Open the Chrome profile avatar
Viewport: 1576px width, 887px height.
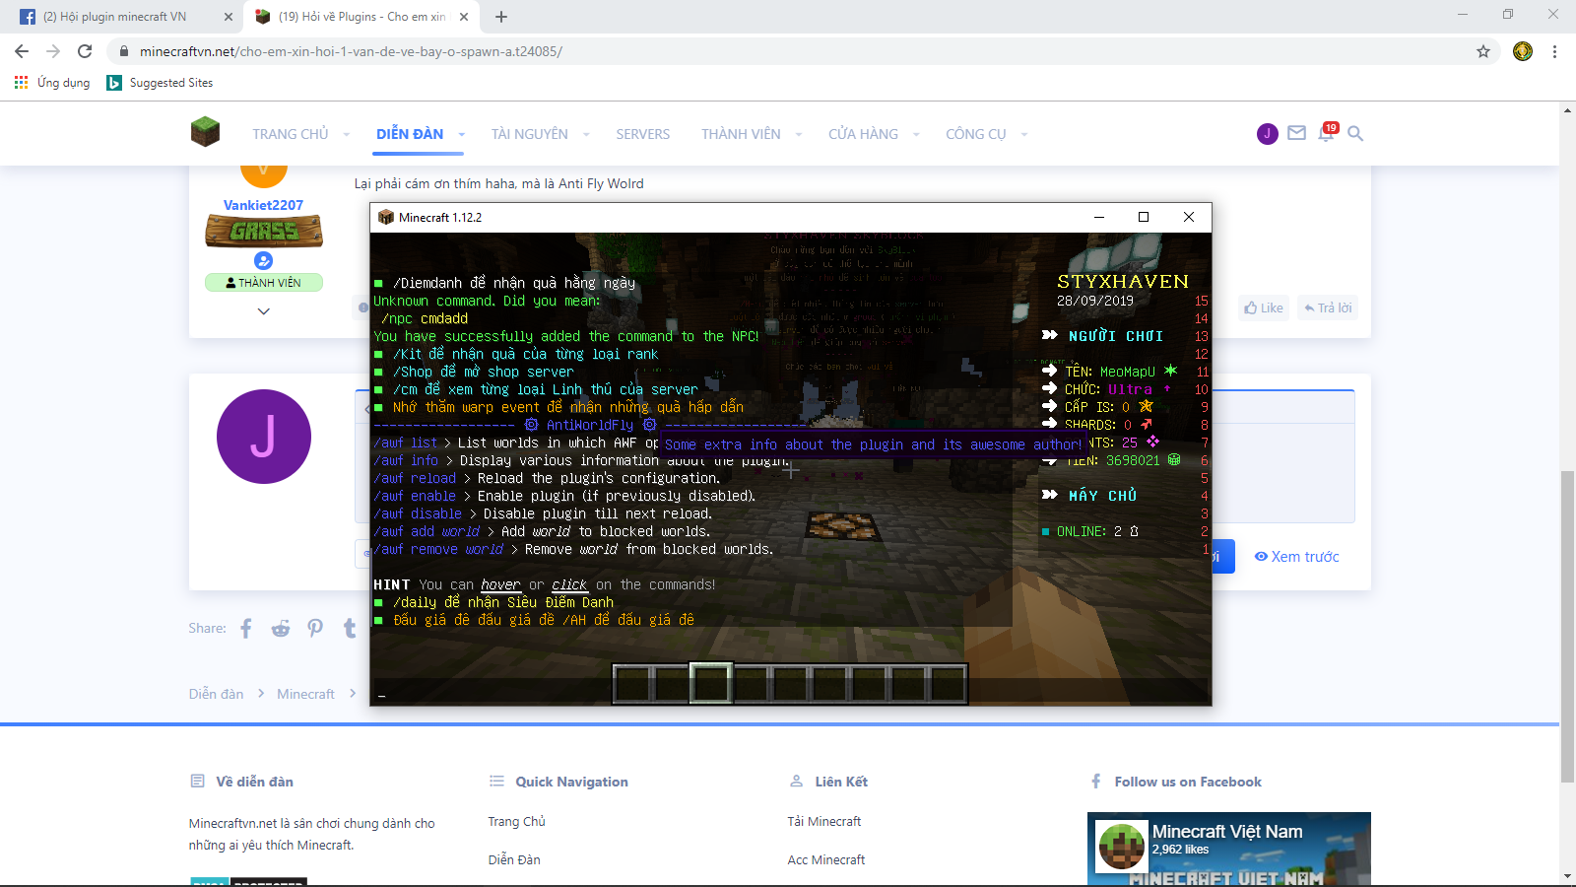click(x=1523, y=51)
